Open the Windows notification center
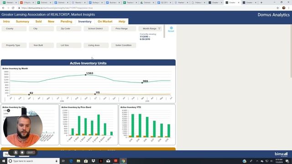The height and width of the screenshot is (164, 292). tap(287, 161)
